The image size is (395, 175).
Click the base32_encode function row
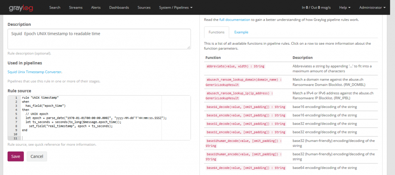coord(291,132)
